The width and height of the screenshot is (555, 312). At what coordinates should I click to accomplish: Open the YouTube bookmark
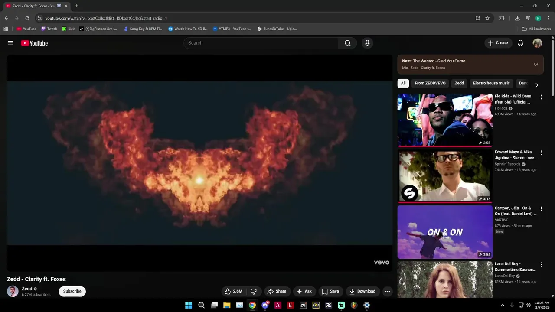(x=26, y=29)
